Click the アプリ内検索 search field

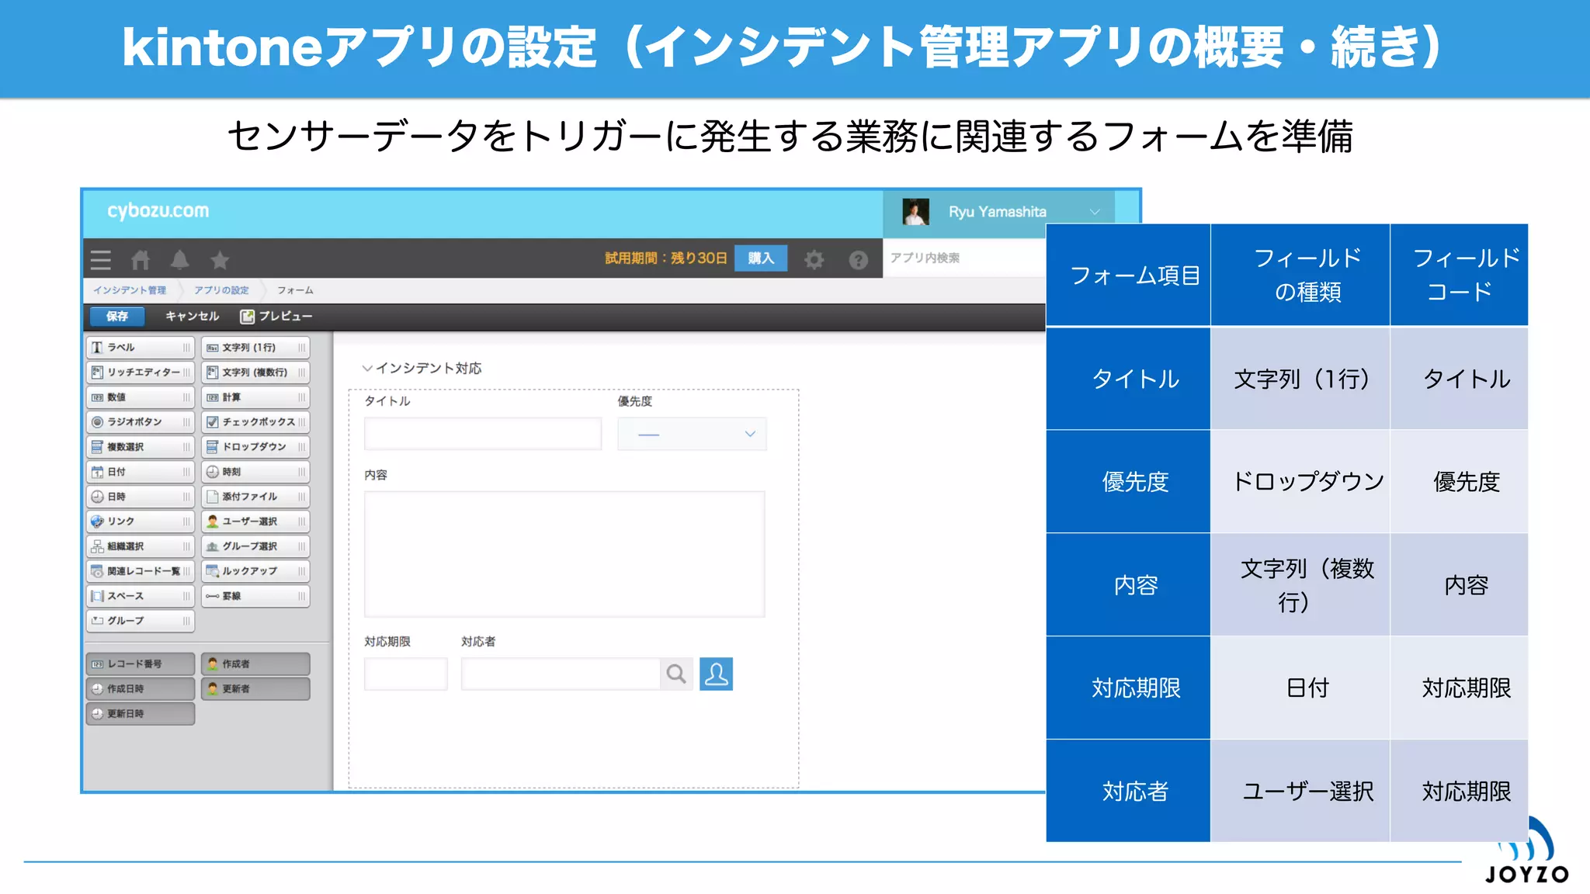coord(964,258)
